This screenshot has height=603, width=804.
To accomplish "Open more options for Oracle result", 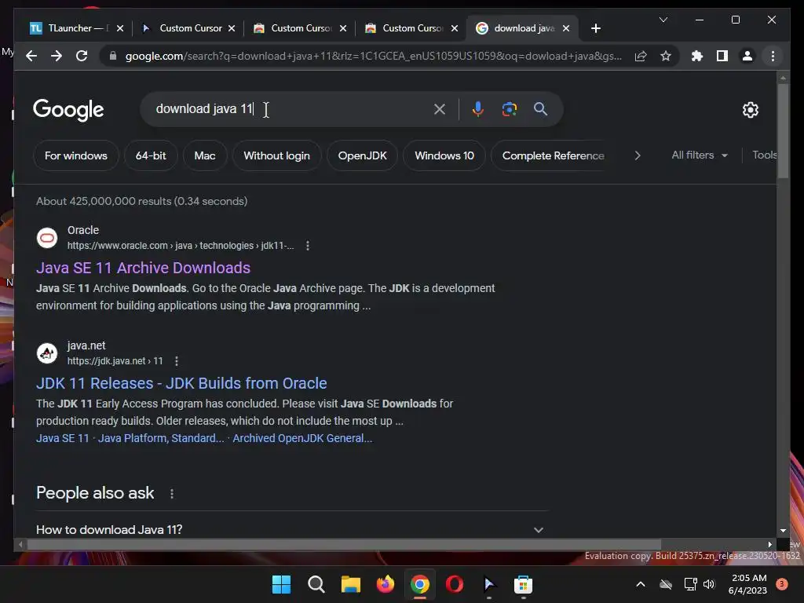I will (x=308, y=246).
